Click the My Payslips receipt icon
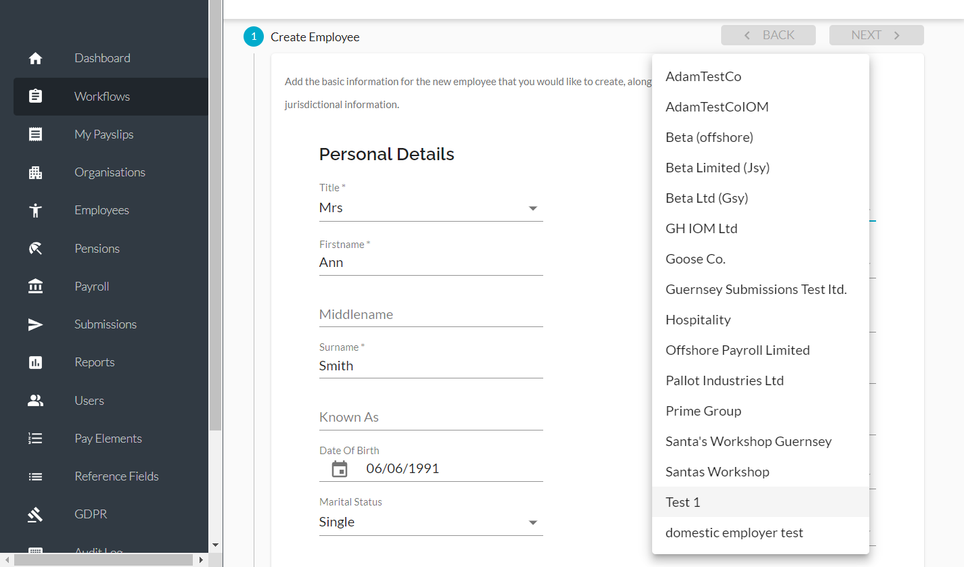 pos(36,134)
